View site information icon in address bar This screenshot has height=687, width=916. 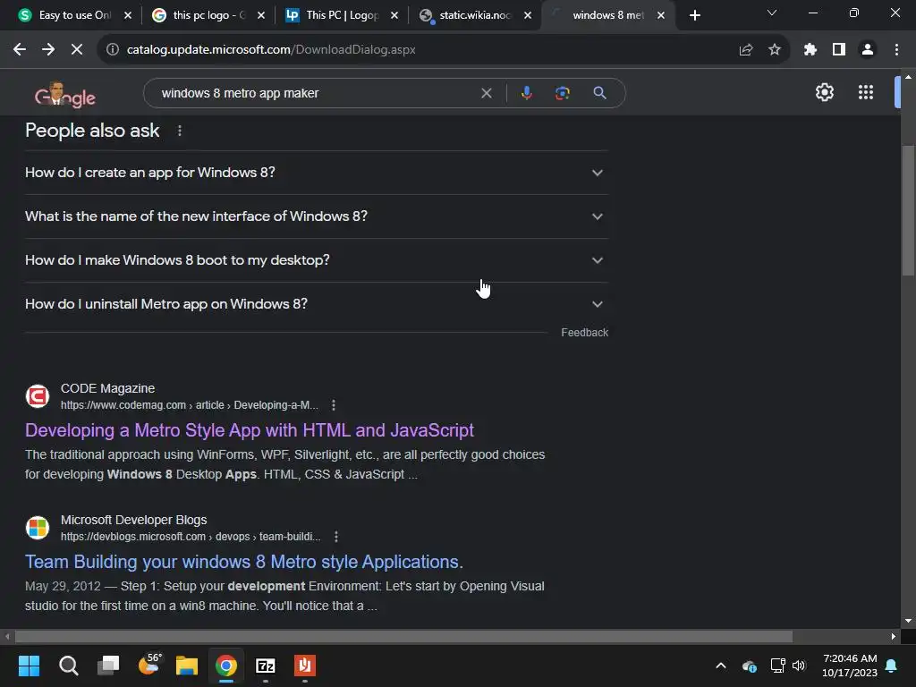pyautogui.click(x=112, y=50)
